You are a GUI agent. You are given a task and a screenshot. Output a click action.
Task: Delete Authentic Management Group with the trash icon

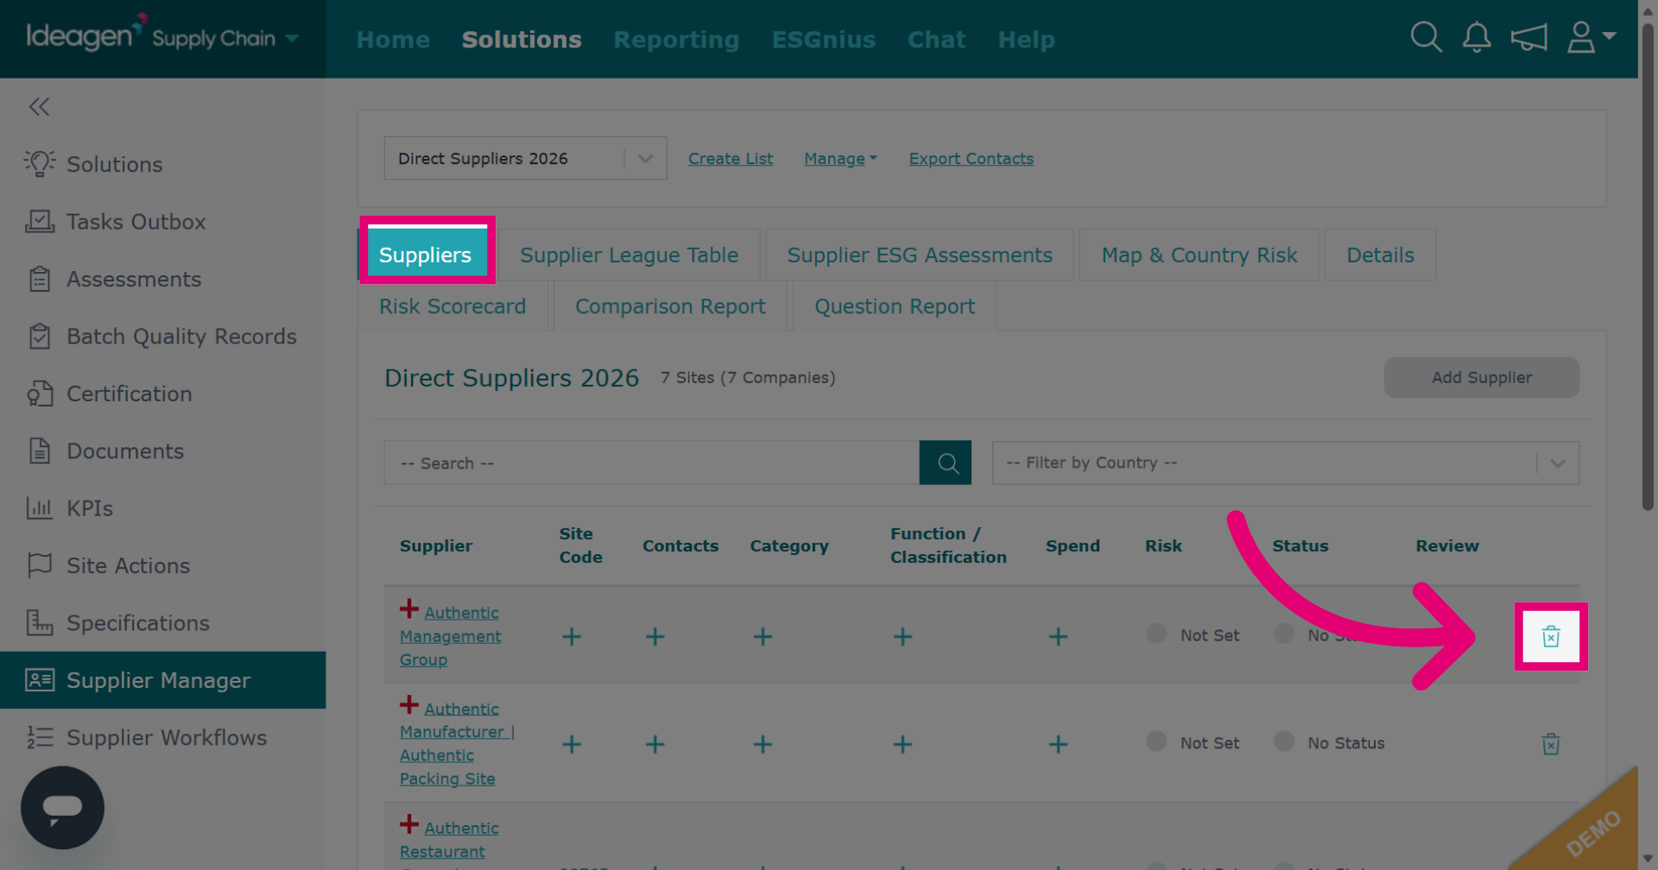point(1551,637)
